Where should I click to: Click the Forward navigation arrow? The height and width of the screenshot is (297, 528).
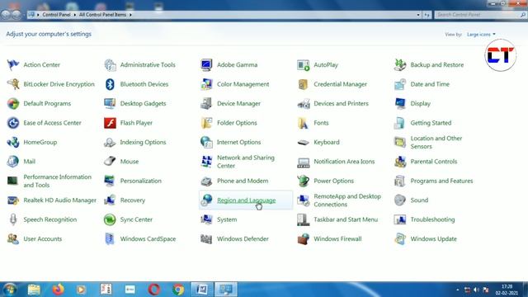[16, 15]
